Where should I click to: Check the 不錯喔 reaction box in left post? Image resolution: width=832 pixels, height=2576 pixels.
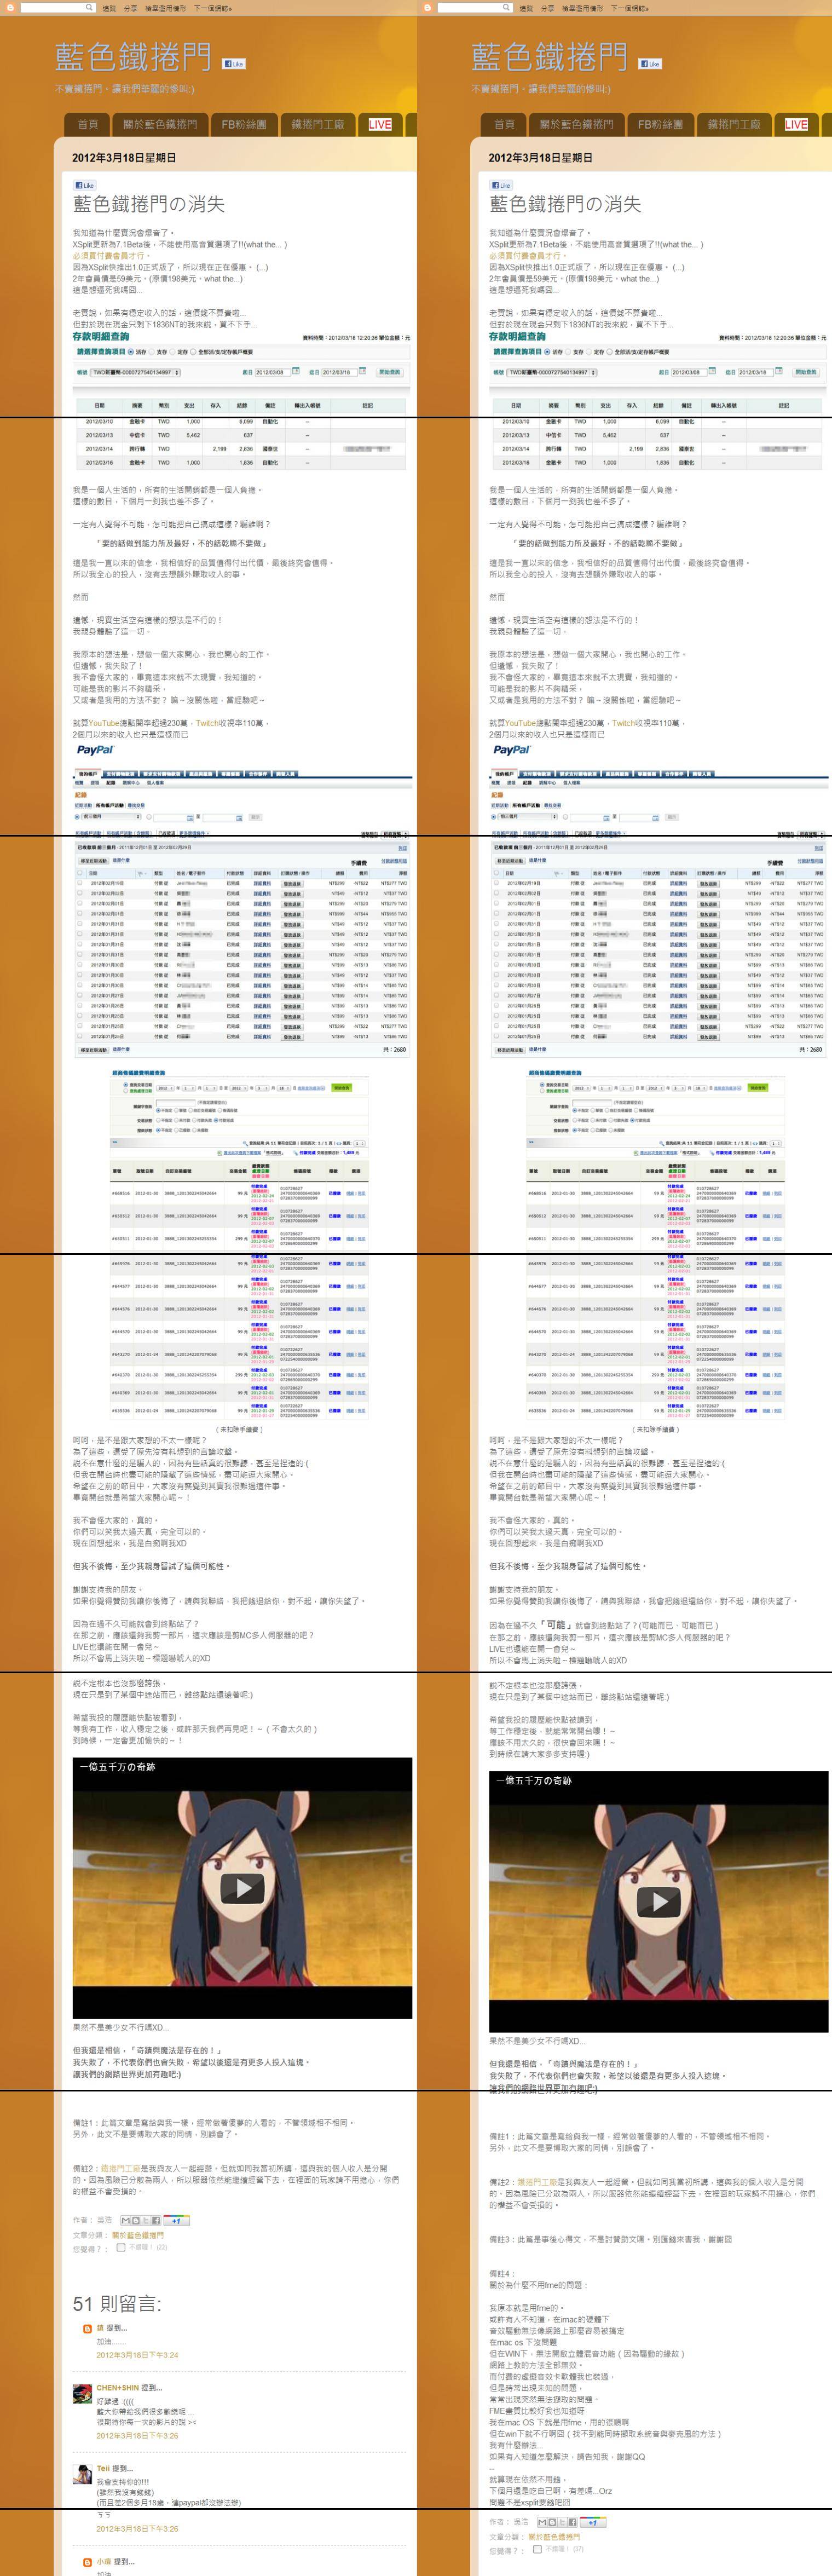pyautogui.click(x=121, y=2247)
